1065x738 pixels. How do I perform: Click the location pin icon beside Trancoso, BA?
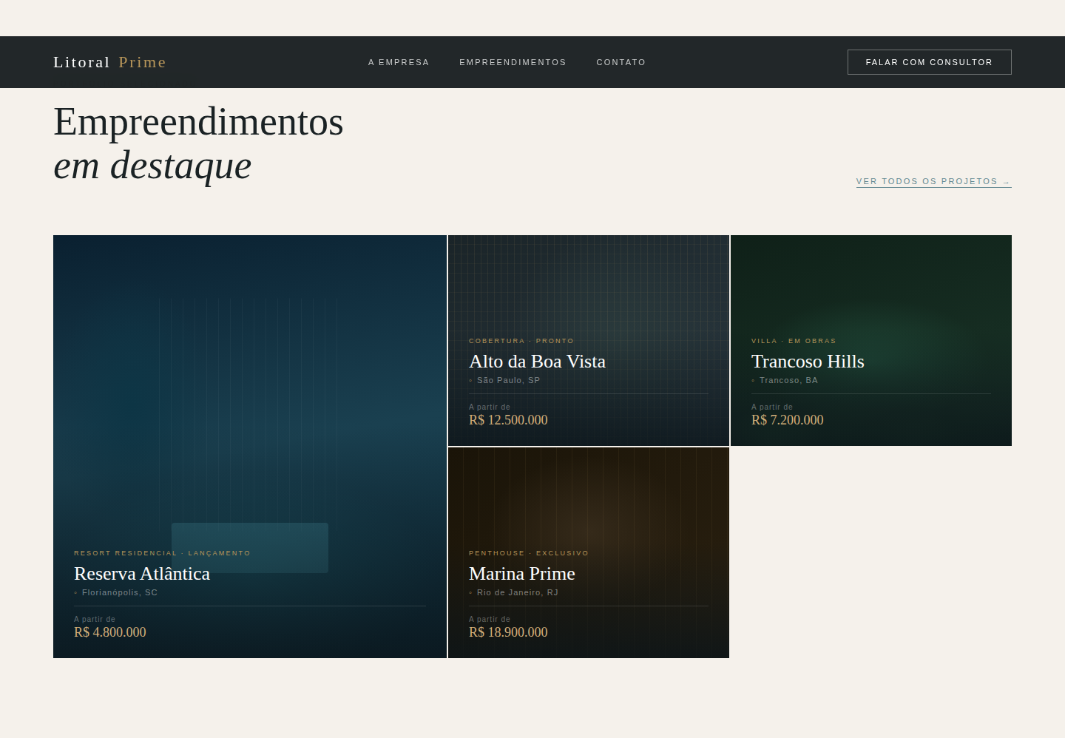coord(753,380)
